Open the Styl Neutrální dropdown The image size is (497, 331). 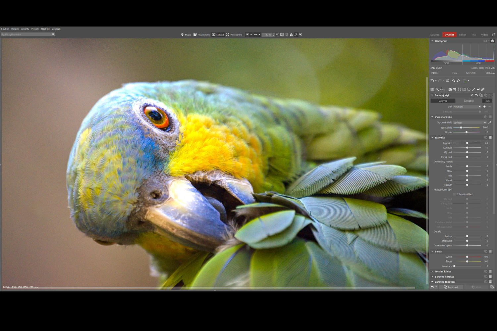point(467,107)
